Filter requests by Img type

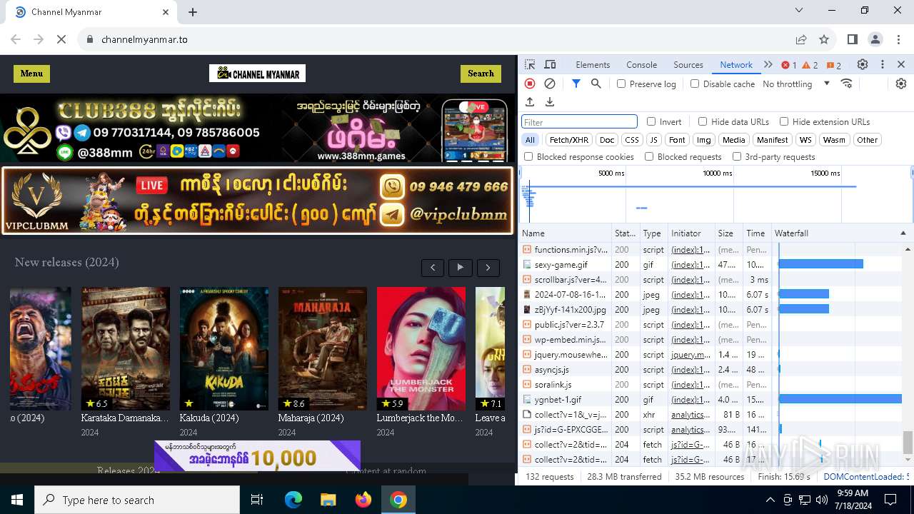(704, 140)
